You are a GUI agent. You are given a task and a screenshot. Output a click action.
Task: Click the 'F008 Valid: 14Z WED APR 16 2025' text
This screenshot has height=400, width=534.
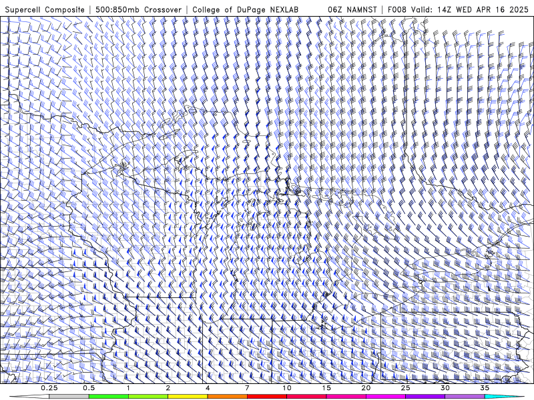tap(458, 9)
